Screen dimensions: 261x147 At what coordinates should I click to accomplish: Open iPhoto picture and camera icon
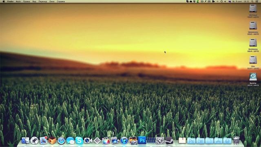(x=133, y=140)
